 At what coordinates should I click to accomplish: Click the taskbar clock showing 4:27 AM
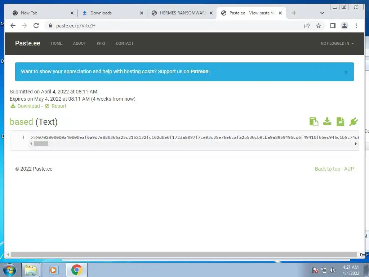[x=351, y=270]
